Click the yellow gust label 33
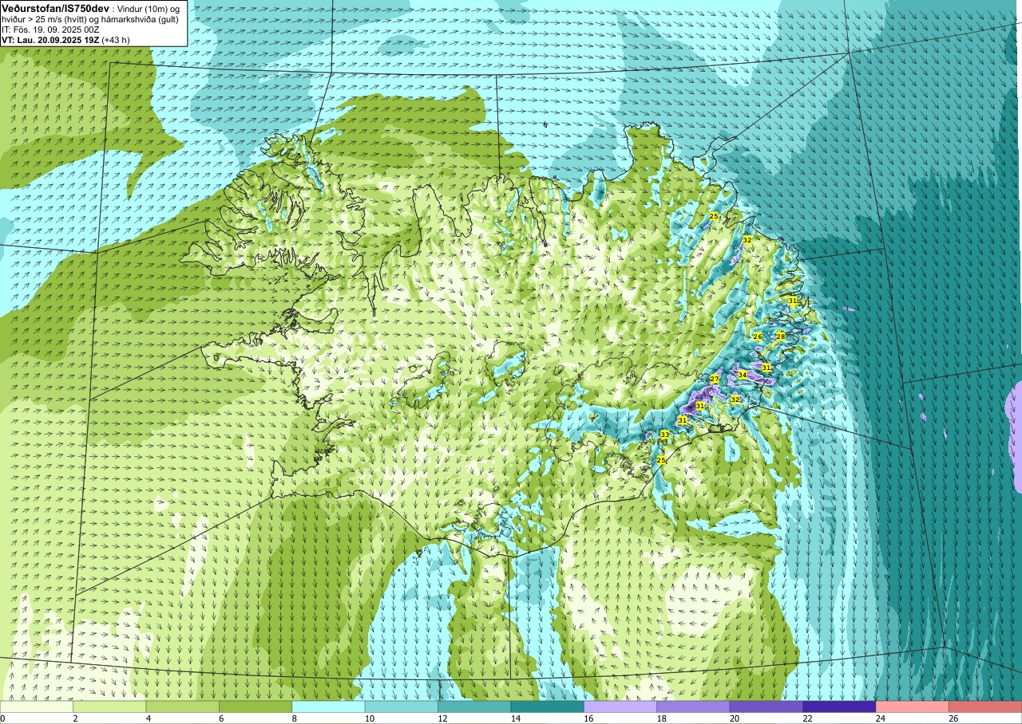This screenshot has height=724, width=1022. click(x=665, y=435)
